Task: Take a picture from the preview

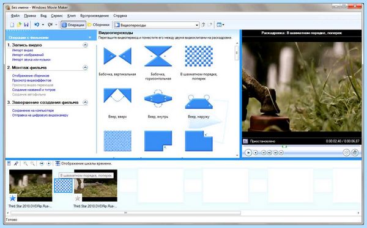Action: point(355,153)
